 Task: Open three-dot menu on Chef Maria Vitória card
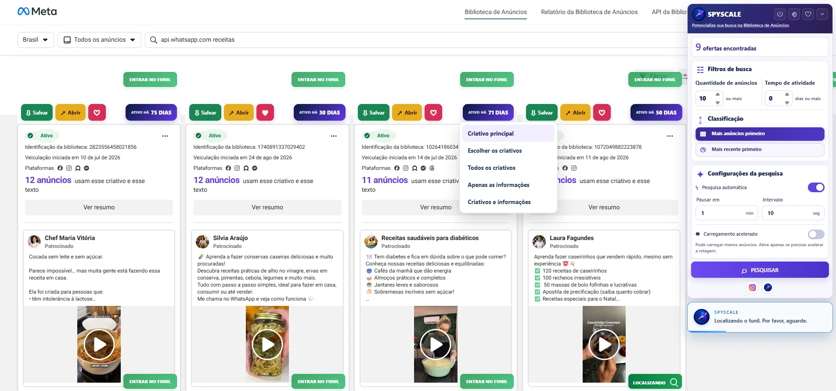(x=165, y=136)
